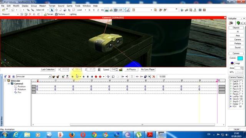Click the Track View play button
The height and width of the screenshot is (138, 246).
77,77
